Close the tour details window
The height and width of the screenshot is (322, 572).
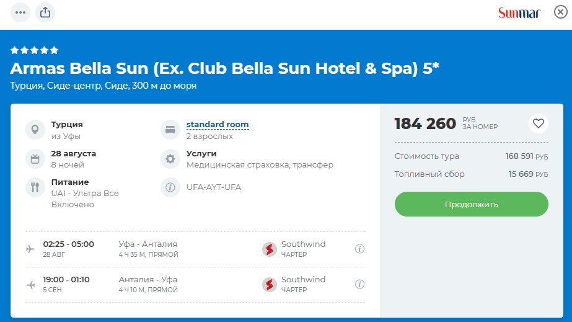[x=560, y=12]
